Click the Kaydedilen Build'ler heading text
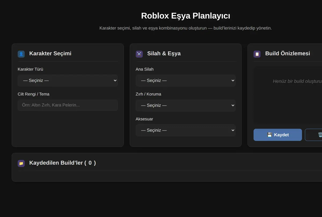The height and width of the screenshot is (217, 322). pyautogui.click(x=63, y=163)
